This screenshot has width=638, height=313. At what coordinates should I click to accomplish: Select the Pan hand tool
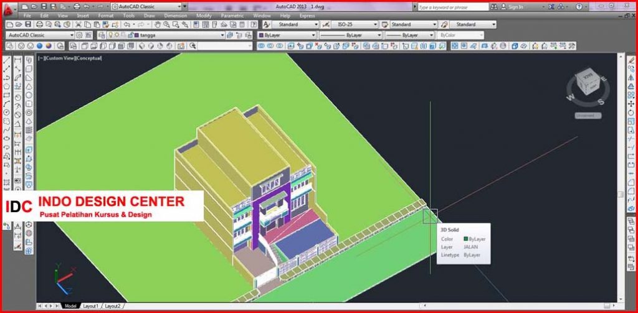158,25
